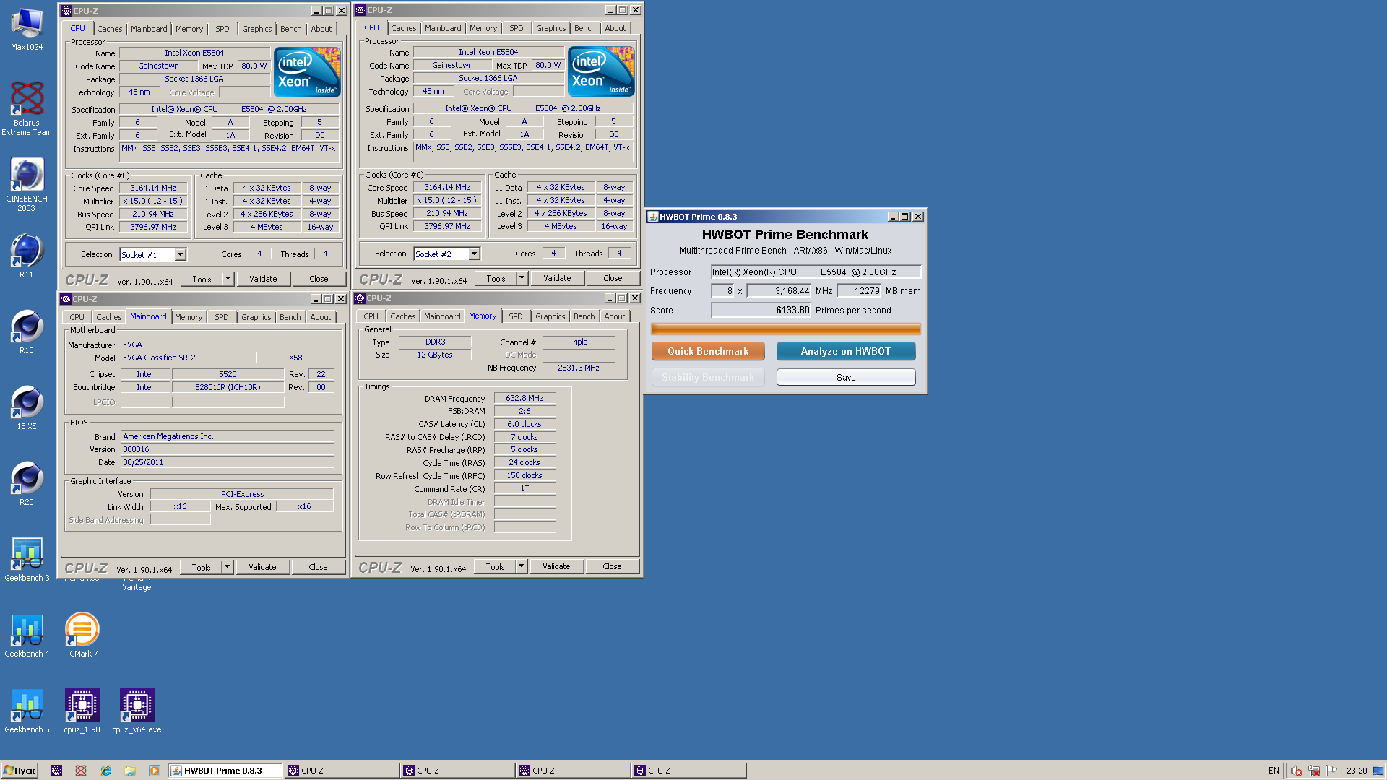Launch Cinebench 15 XE shortcut
Viewport: 1387px width, 780px height.
(x=27, y=408)
